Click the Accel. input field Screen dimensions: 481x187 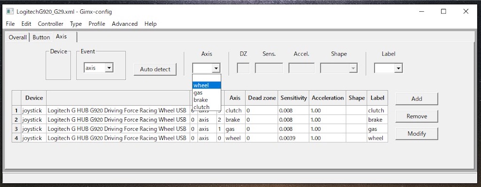tap(302, 68)
